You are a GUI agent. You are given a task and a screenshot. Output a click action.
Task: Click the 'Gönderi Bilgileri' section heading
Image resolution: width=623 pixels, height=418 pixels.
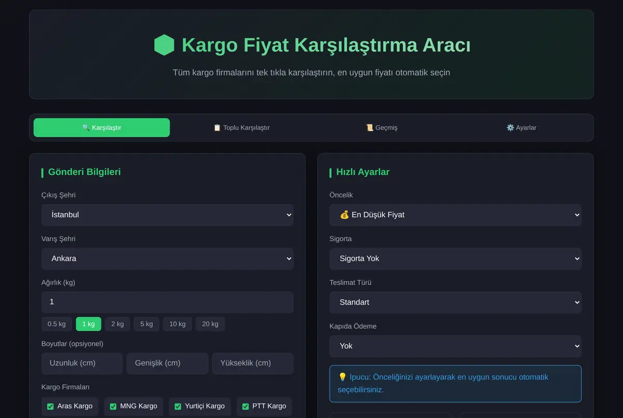(84, 172)
